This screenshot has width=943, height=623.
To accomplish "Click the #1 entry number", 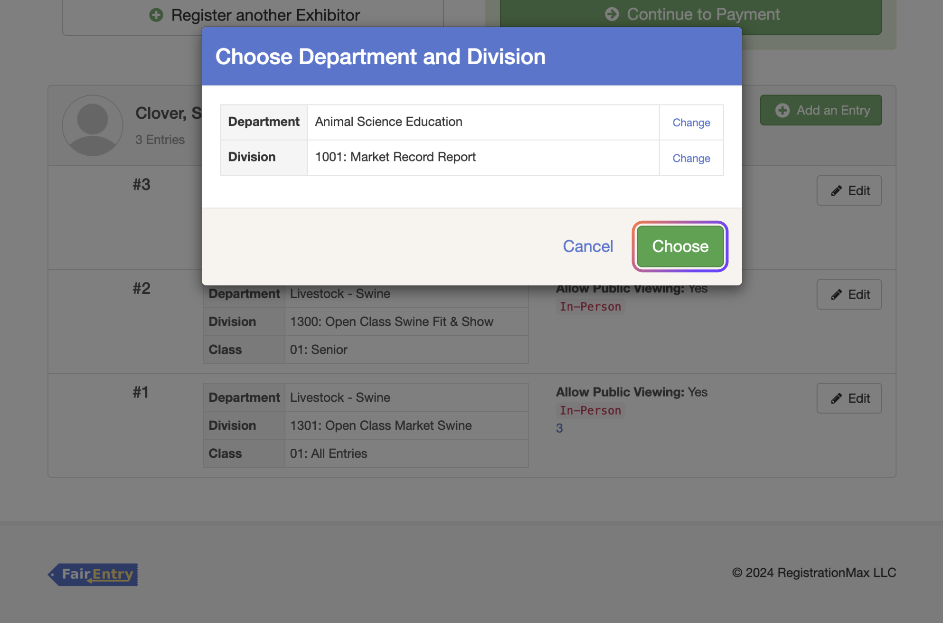I will click(x=141, y=392).
